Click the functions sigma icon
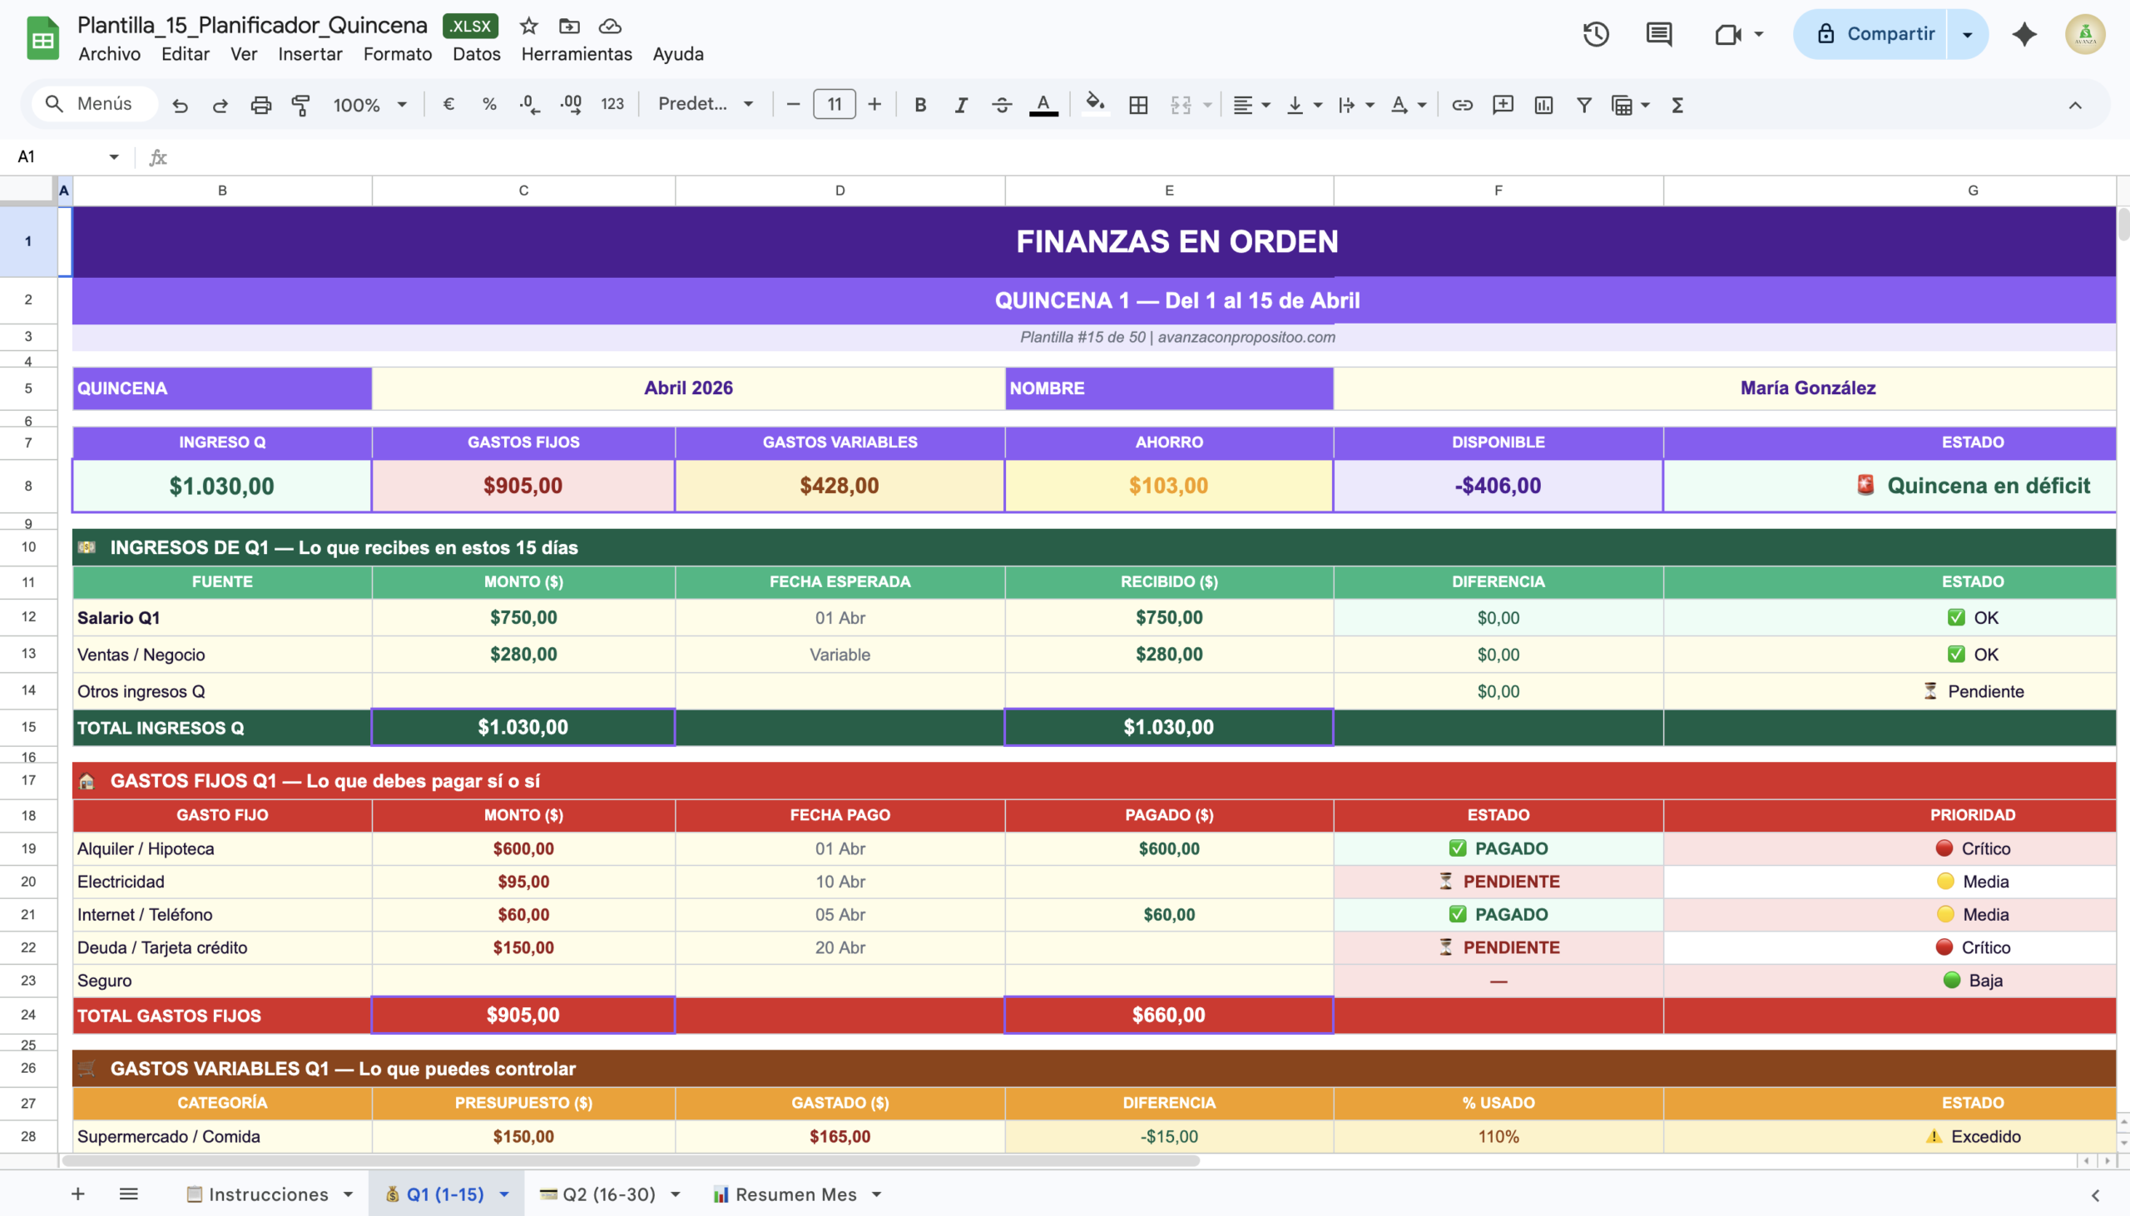Viewport: 2130px width, 1216px height. coord(1677,106)
